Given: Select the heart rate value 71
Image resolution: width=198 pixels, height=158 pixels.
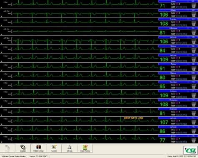Looking at the screenshot, I should point(162,6).
